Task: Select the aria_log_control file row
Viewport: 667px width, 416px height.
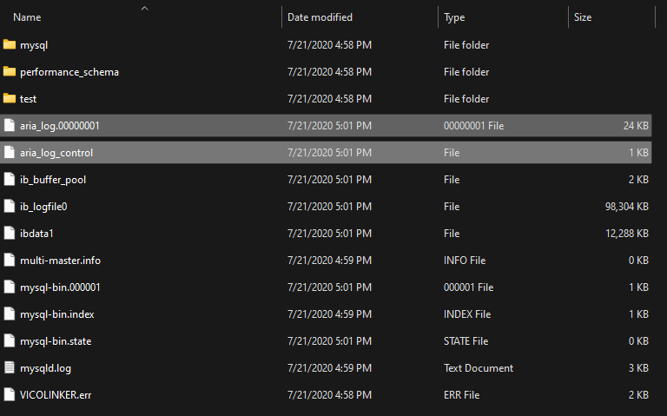Action: [326, 152]
